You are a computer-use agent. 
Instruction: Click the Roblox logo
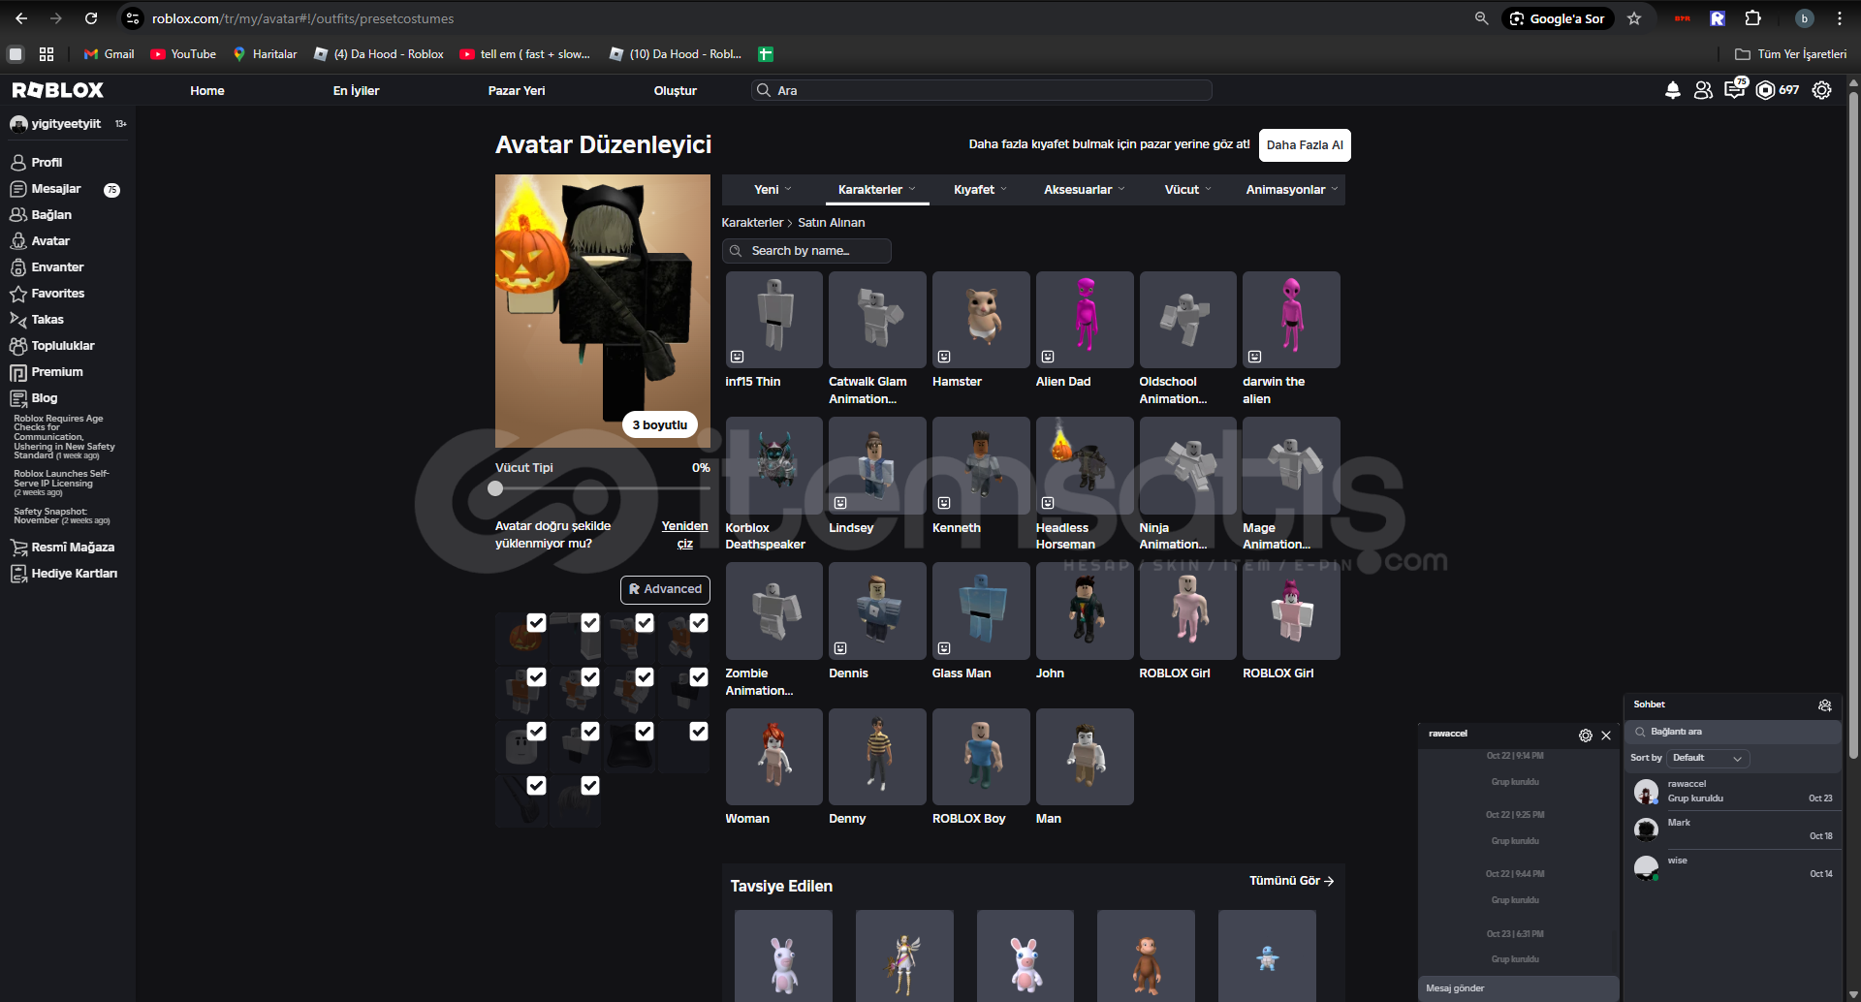click(57, 90)
